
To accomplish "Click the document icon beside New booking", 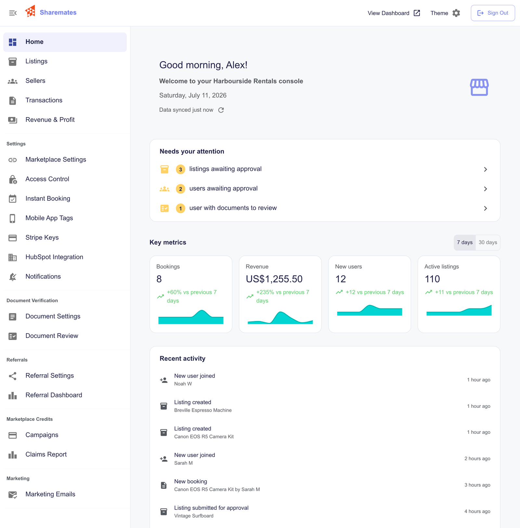I will click(164, 485).
